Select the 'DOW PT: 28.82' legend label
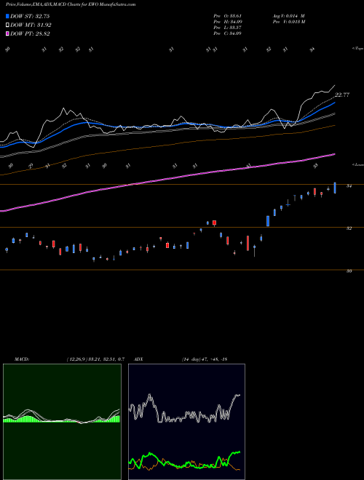This screenshot has height=480, width=364. tap(30, 33)
